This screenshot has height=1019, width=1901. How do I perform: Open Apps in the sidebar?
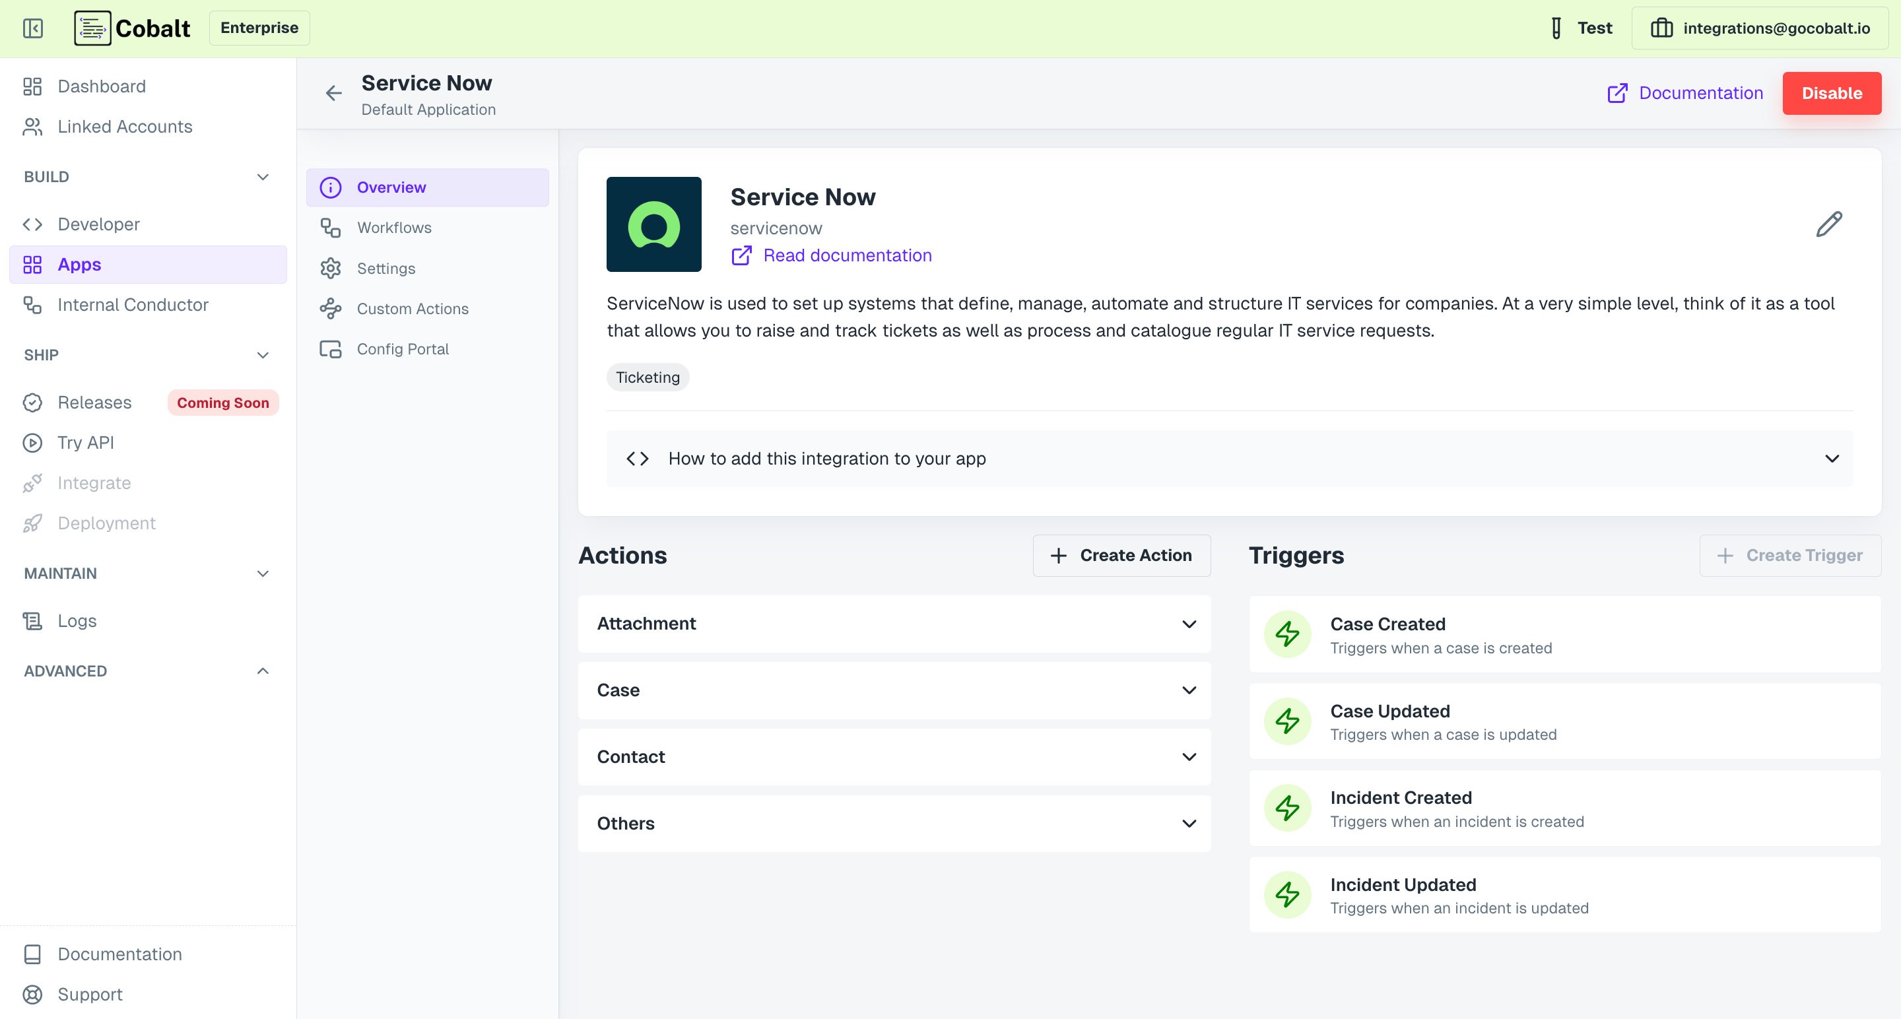tap(148, 264)
